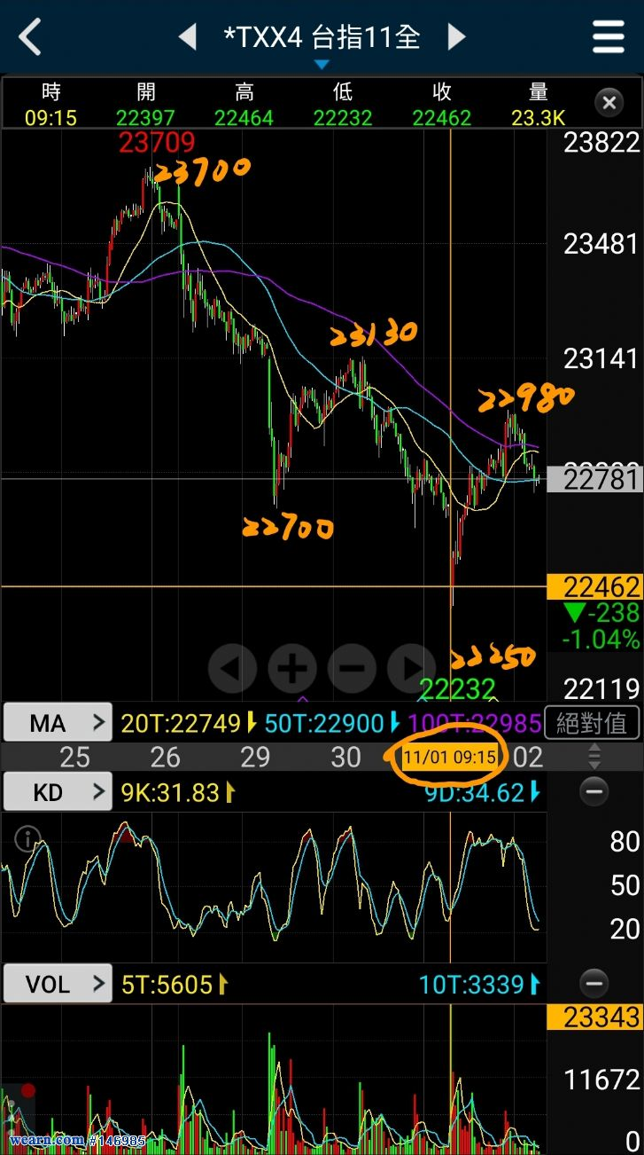
Task: Tap the 22781 current price label
Action: click(x=594, y=480)
